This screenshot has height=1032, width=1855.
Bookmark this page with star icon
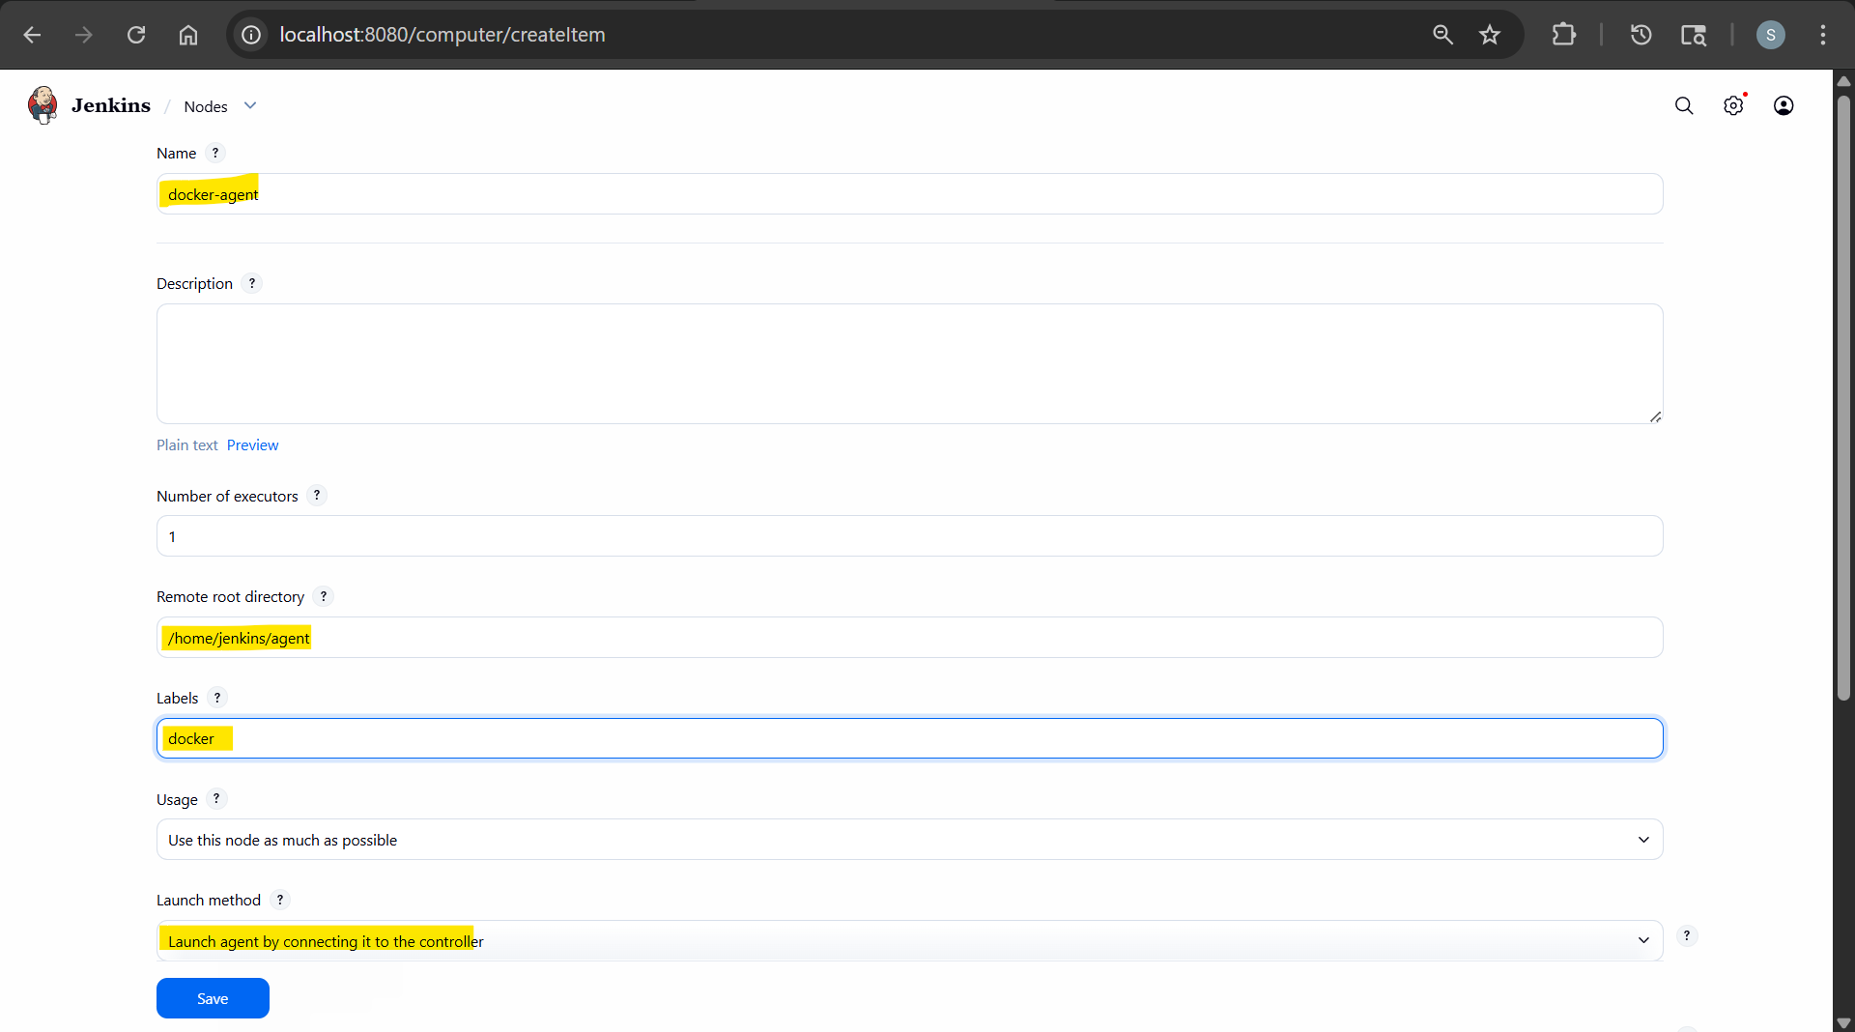[x=1490, y=35]
